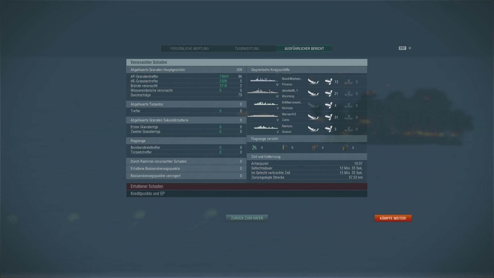Click player name BoschWarham...
The height and width of the screenshot is (278, 494).
(x=292, y=79)
